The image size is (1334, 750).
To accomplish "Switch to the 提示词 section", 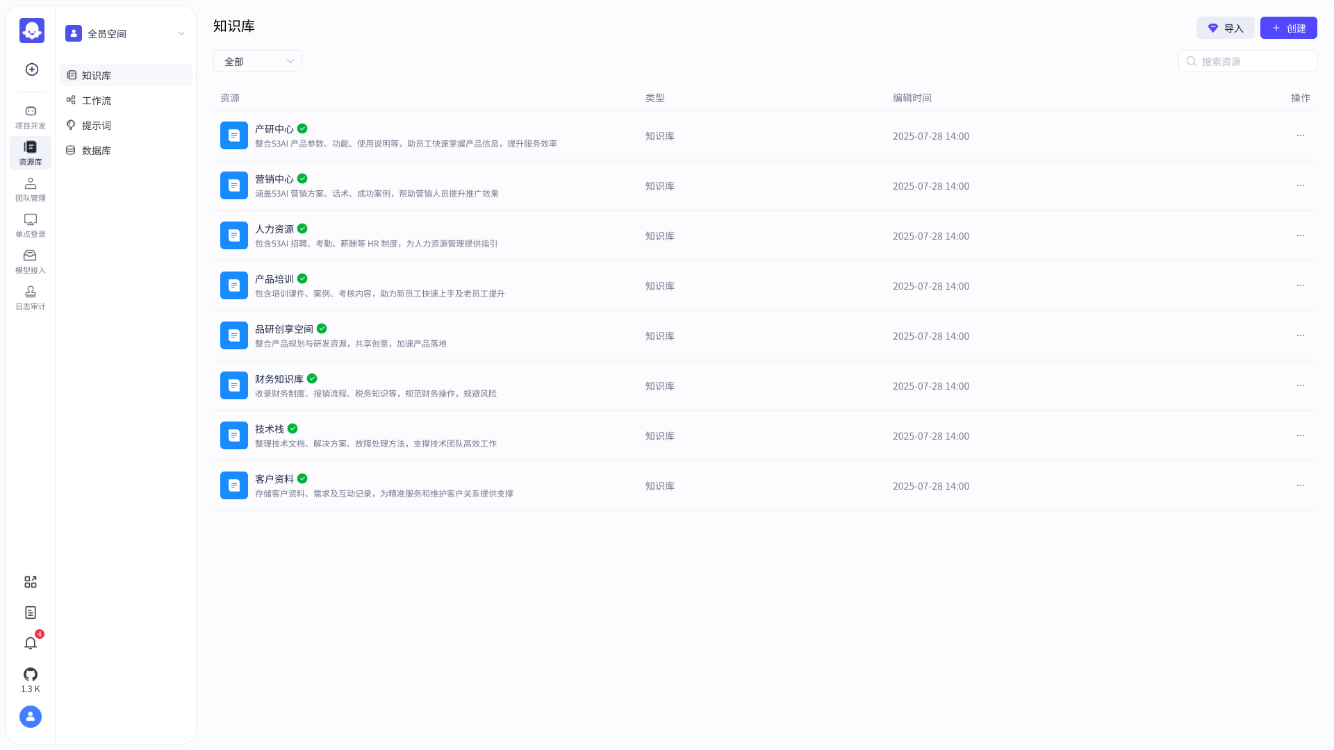I will [x=97, y=125].
